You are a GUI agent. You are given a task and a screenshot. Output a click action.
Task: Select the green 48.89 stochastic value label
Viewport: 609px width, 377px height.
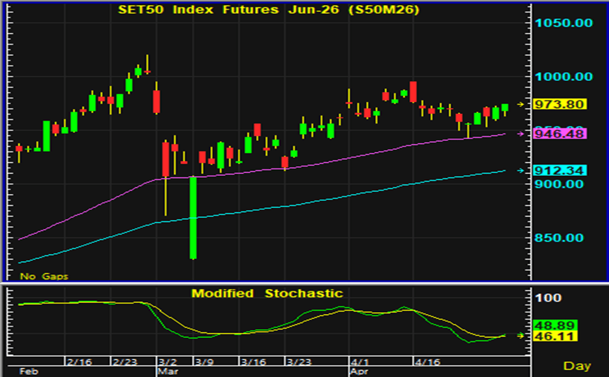[x=555, y=325]
